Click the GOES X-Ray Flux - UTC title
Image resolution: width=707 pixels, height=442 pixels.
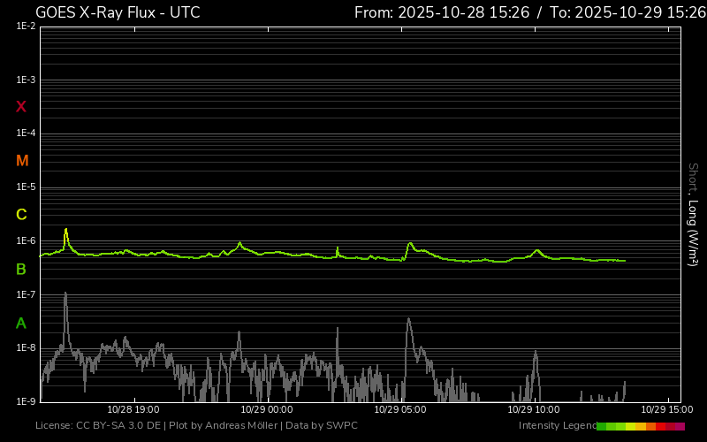[x=118, y=12]
